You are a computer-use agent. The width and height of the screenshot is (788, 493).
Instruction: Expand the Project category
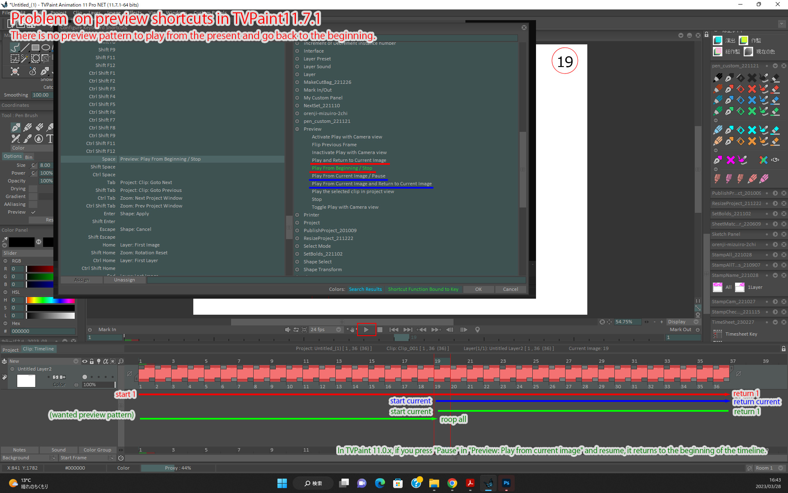click(x=297, y=223)
